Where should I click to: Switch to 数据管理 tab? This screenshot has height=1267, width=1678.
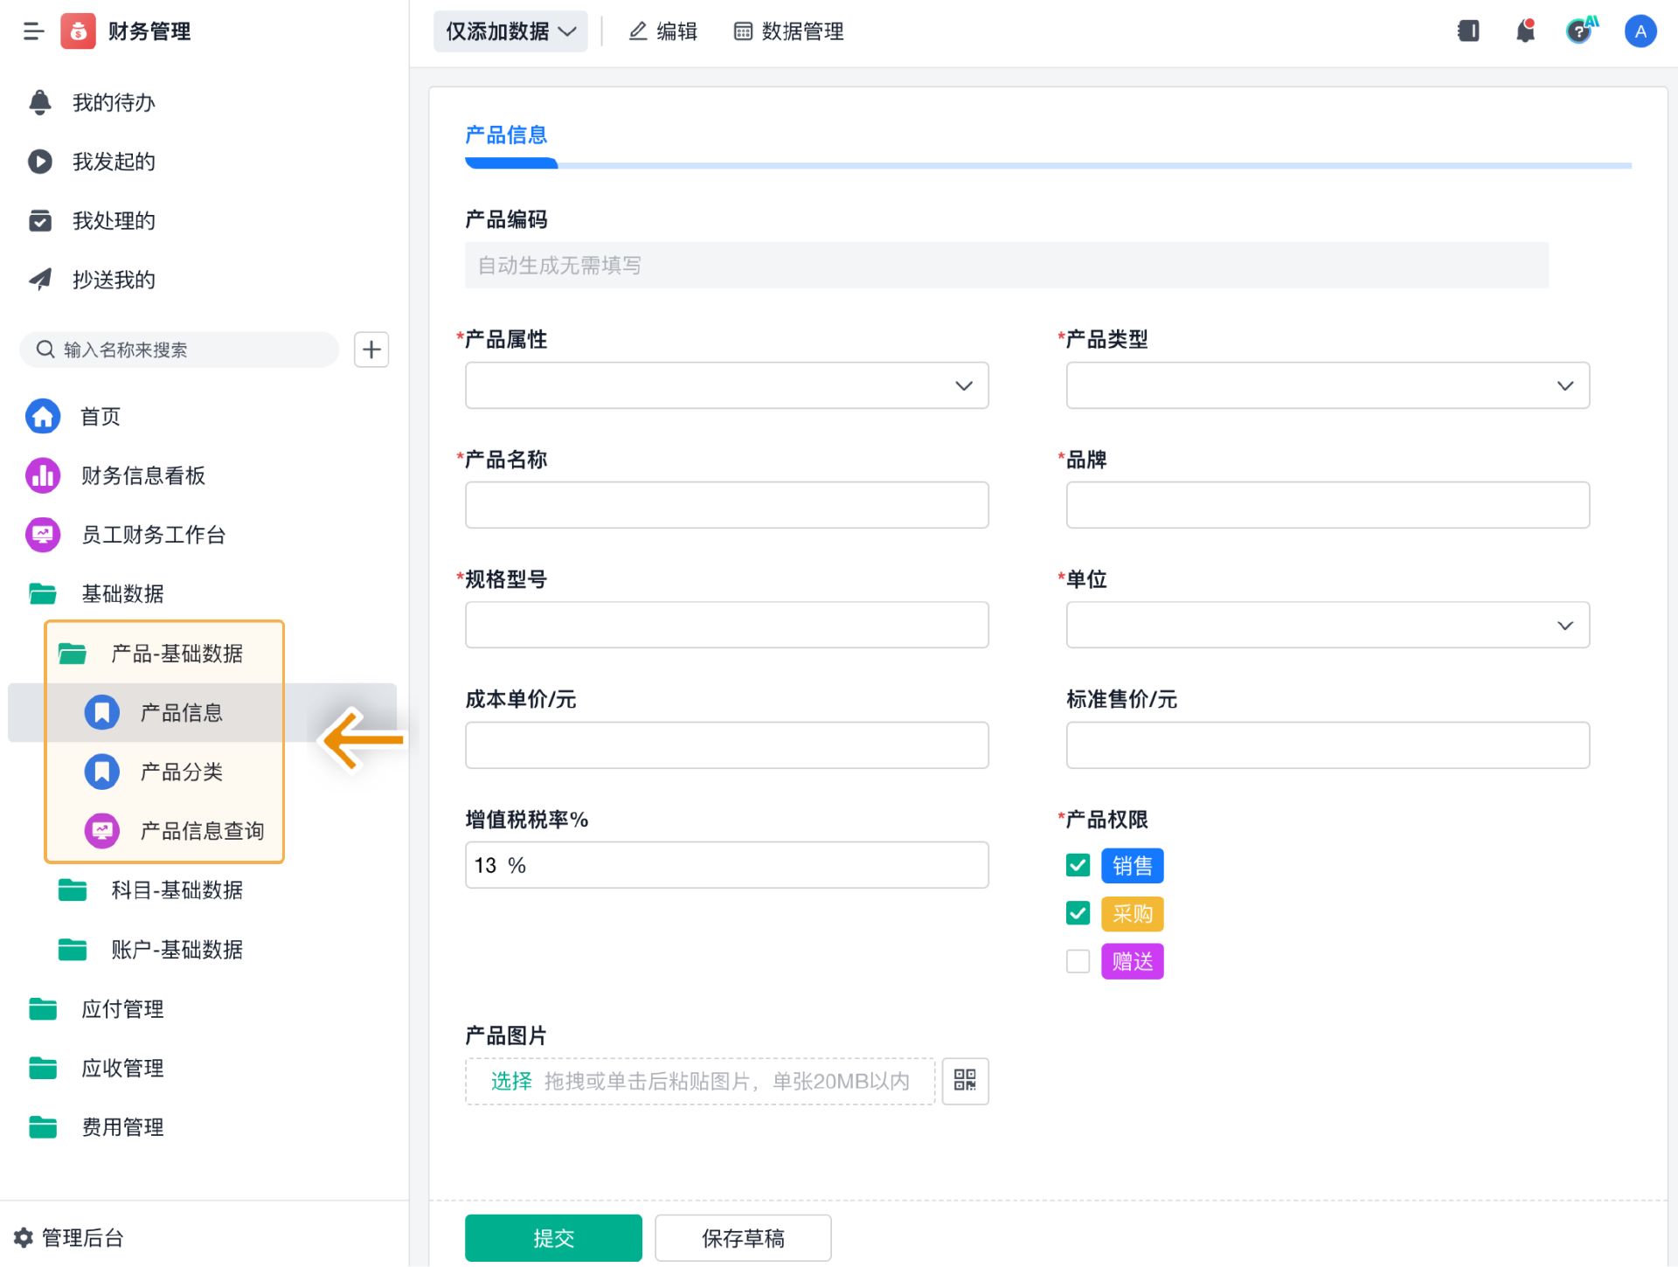[x=788, y=31]
